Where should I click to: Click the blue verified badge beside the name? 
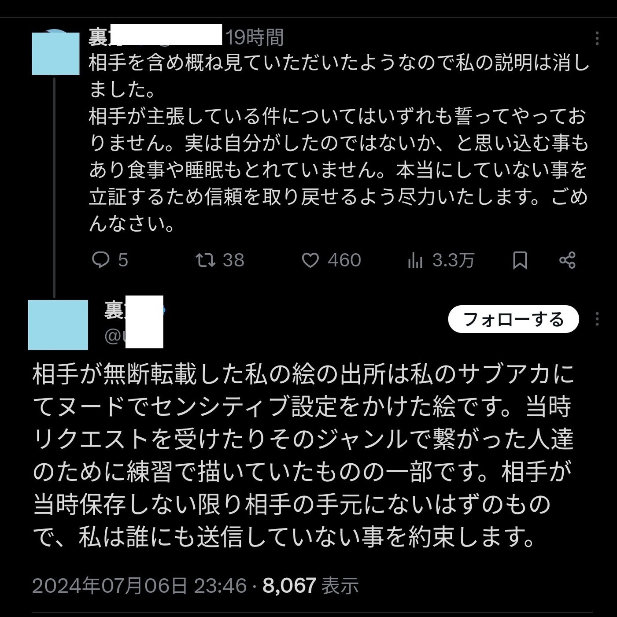[162, 310]
